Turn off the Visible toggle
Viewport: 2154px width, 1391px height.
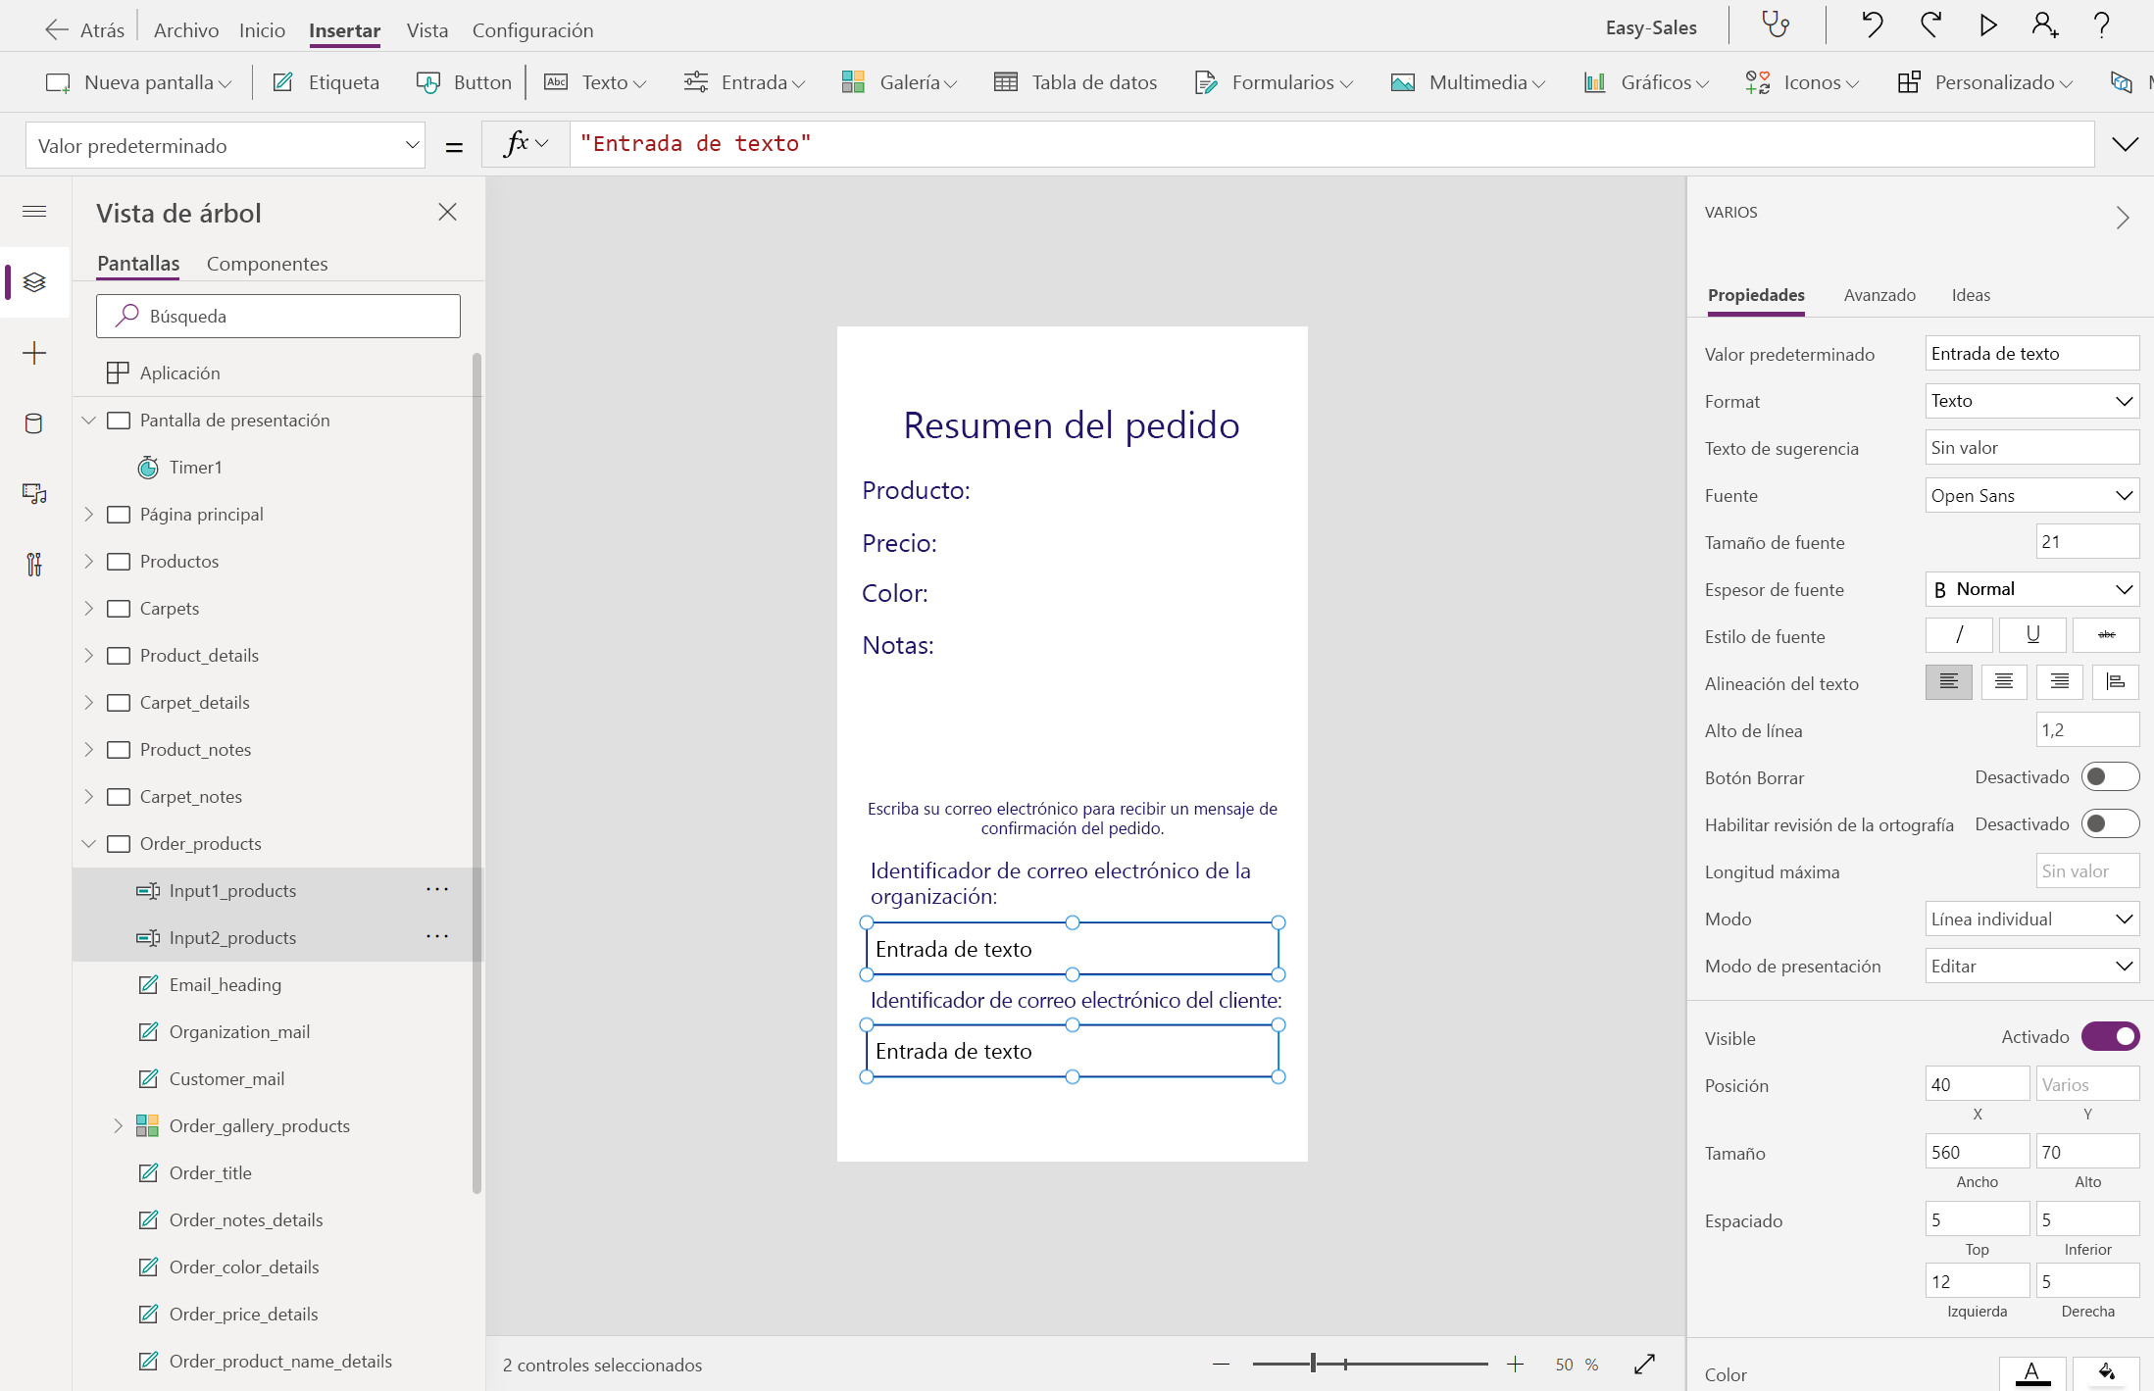(x=2110, y=1036)
